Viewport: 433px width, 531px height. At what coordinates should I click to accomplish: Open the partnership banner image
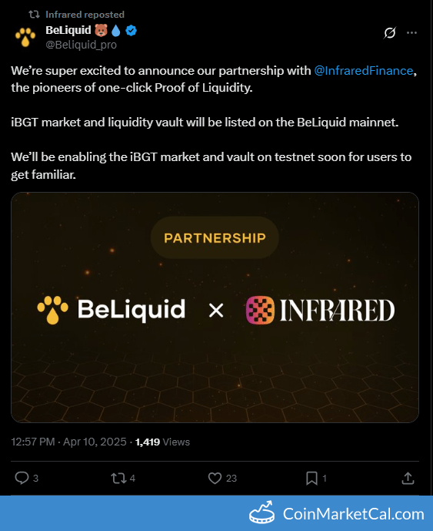click(215, 308)
